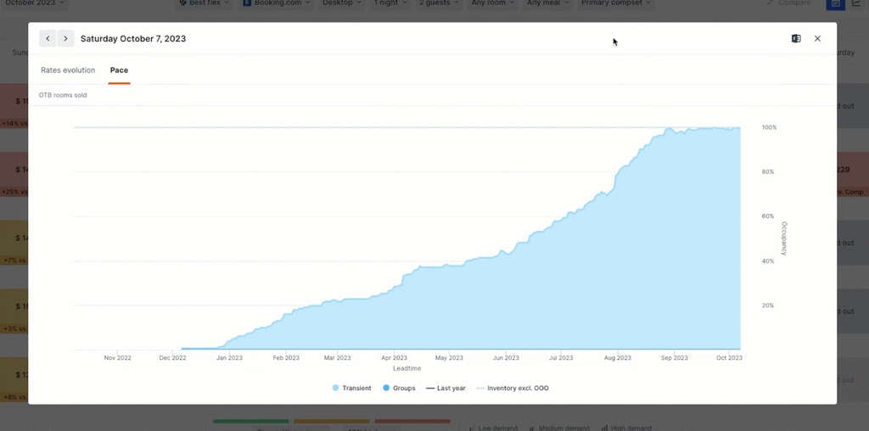Screen dimensions: 869x431
Task: Click the Feb 2023 axis label
Action: pos(285,358)
